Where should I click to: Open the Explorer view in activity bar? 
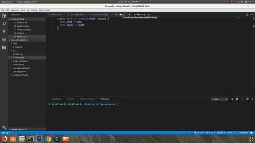click(4, 16)
